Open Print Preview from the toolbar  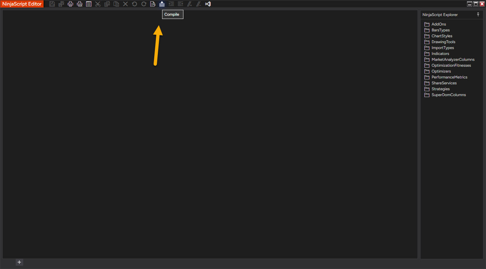point(80,4)
